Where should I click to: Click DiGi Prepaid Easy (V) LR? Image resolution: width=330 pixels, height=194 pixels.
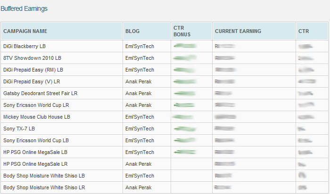(x=32, y=81)
